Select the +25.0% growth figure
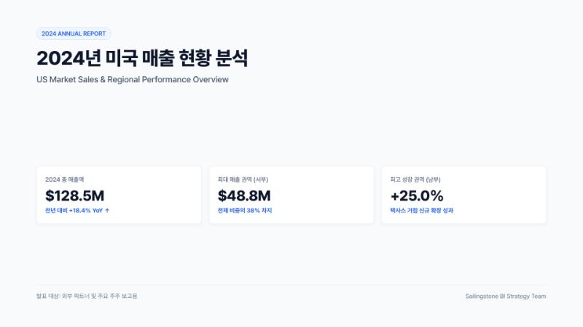This screenshot has height=327, width=583. (x=417, y=195)
